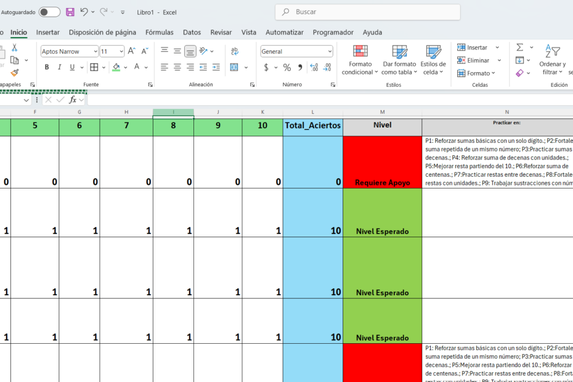Screen dimensions: 573x382
Task: Center cell text horizontally
Action: pyautogui.click(x=177, y=67)
